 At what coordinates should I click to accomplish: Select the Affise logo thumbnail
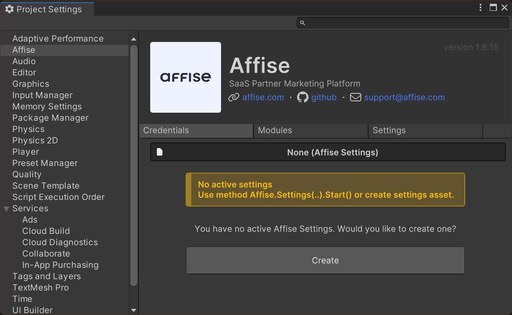185,77
